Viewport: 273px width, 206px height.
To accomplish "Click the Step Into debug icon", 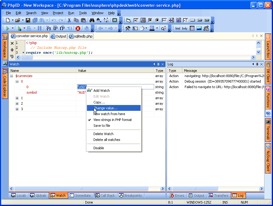I will 49,28.
